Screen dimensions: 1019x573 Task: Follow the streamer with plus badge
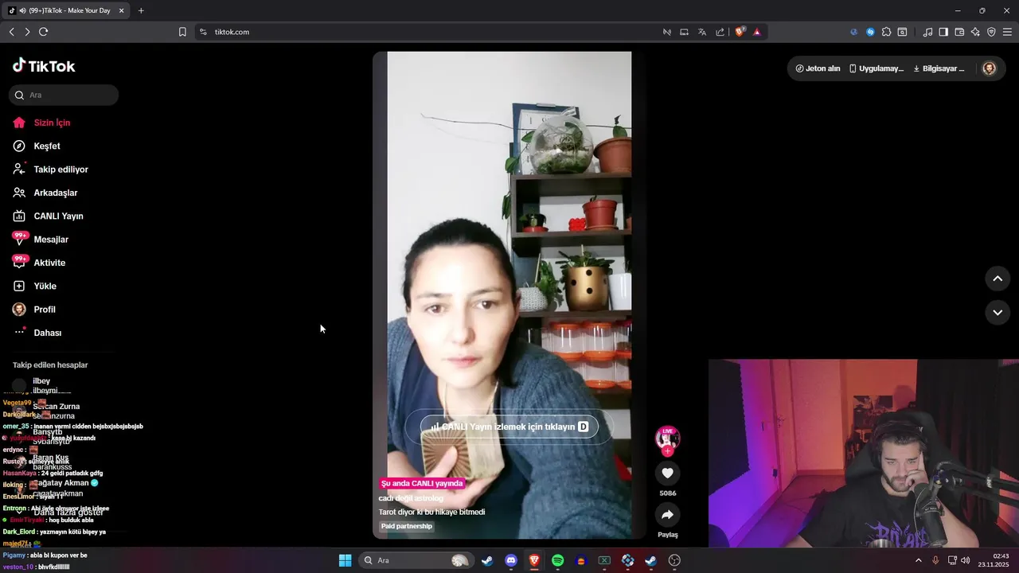[x=667, y=451]
